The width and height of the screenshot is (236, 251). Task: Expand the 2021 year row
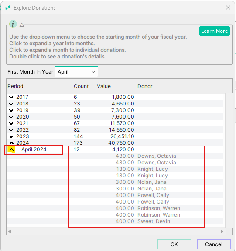coord(11,123)
